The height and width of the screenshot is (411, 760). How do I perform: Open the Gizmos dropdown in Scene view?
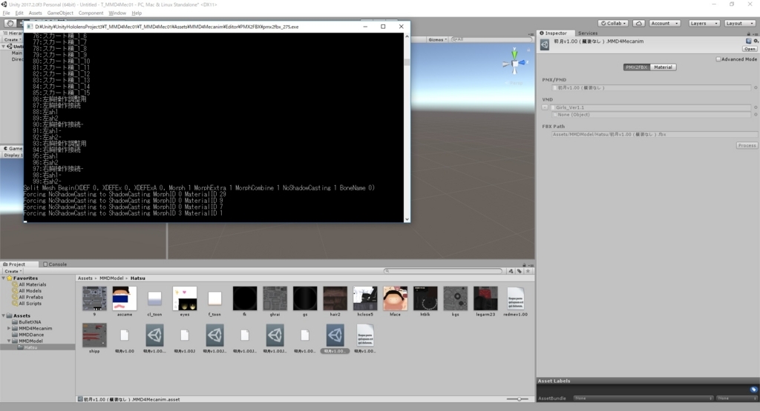[437, 40]
